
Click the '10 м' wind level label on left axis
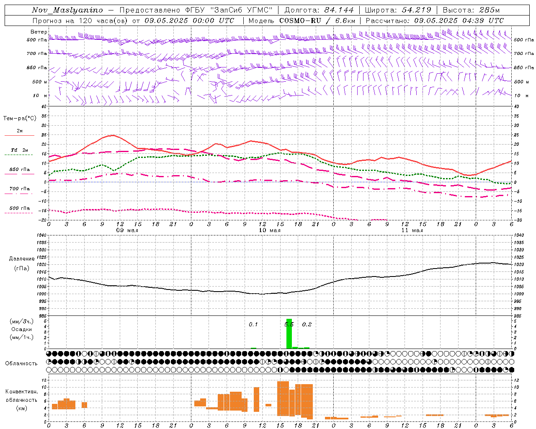coord(40,96)
